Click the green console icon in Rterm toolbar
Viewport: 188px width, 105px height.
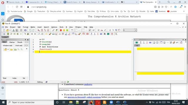pos(137,43)
